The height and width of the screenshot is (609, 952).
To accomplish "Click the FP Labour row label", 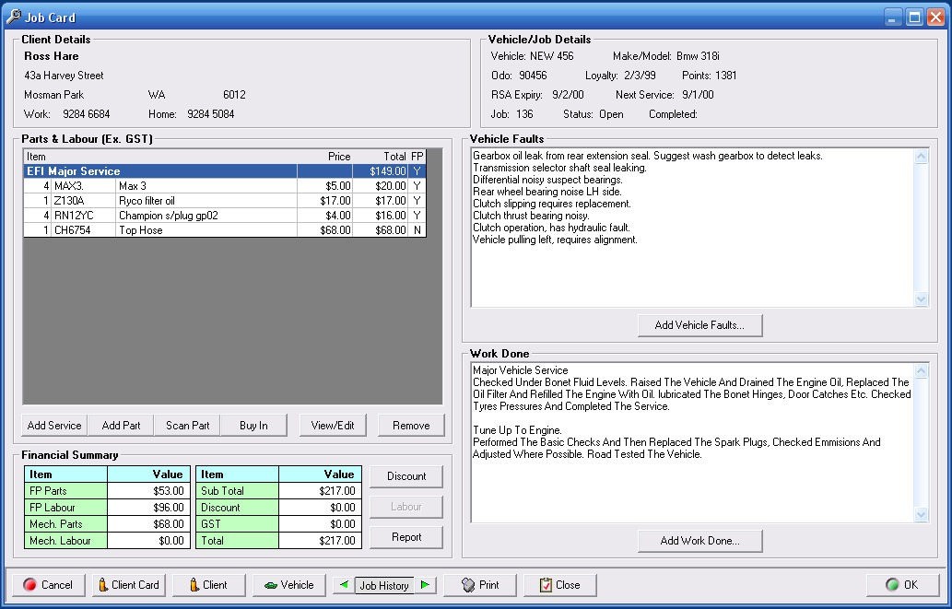I will (x=65, y=507).
